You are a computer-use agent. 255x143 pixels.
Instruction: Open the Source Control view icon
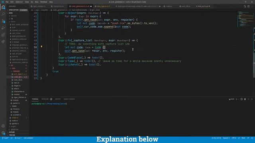point(3,21)
